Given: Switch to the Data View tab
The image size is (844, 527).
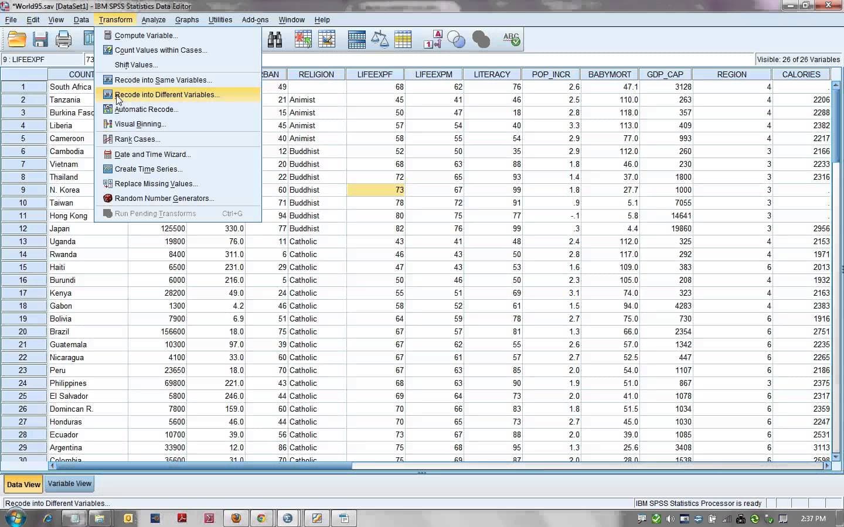Looking at the screenshot, I should tap(23, 484).
